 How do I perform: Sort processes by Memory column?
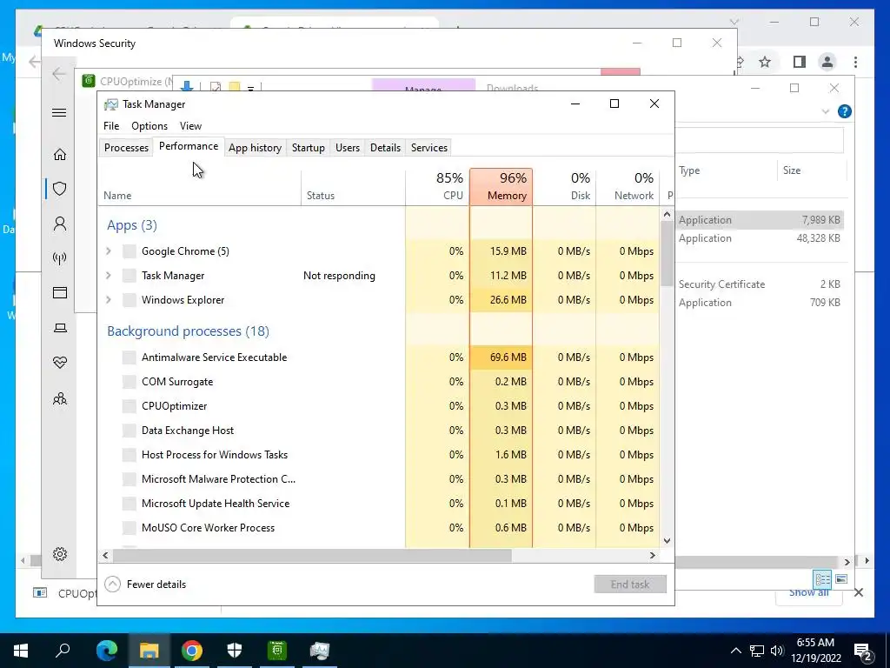pos(501,187)
